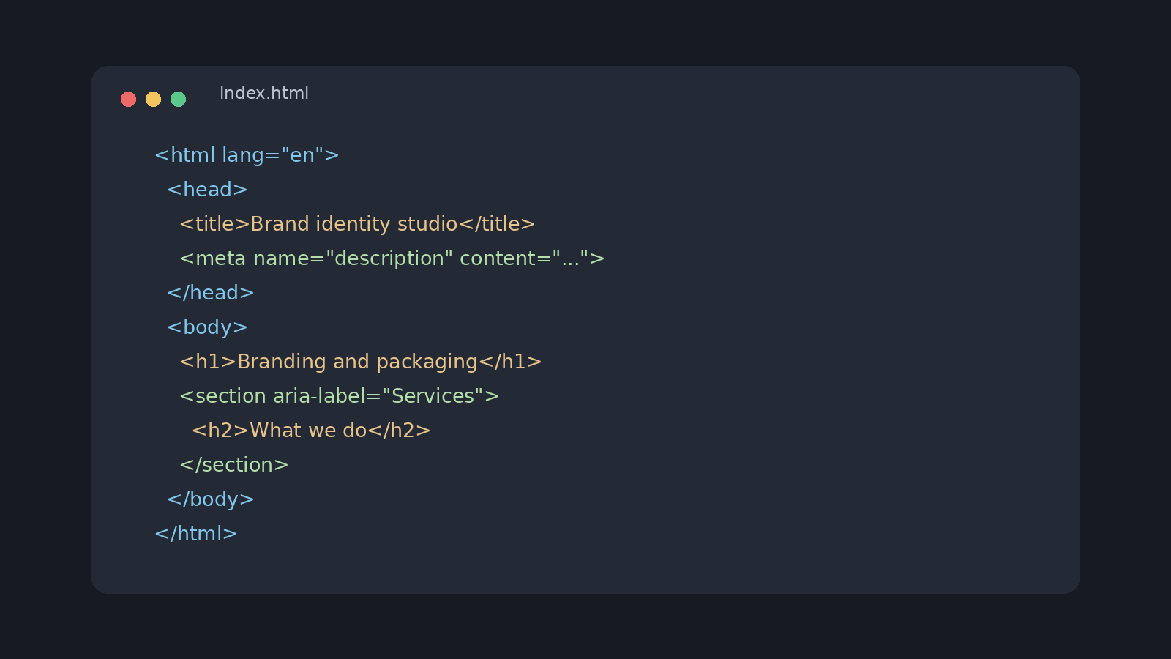Image resolution: width=1171 pixels, height=659 pixels.
Task: Click the closing </body> tag
Action: (211, 499)
